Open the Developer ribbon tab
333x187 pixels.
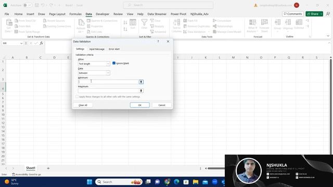pyautogui.click(x=103, y=14)
